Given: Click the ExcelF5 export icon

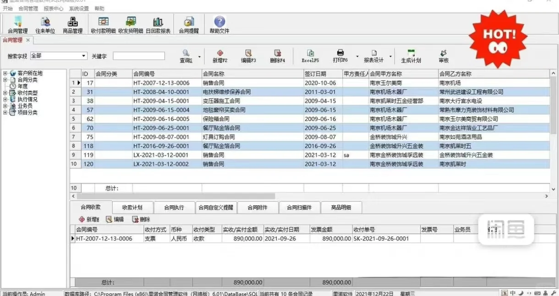Looking at the screenshot, I should coord(309,55).
